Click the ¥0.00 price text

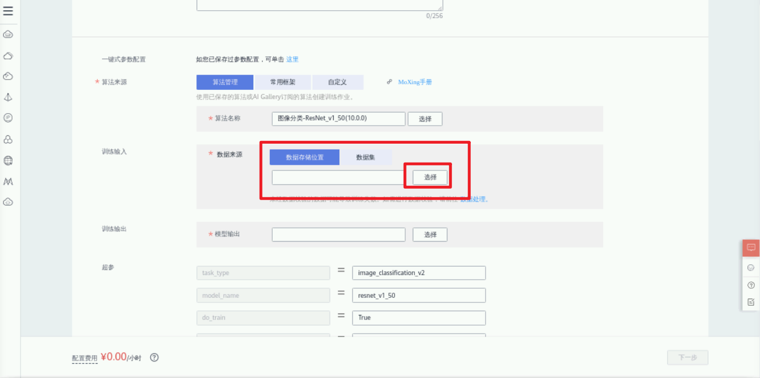pos(113,357)
